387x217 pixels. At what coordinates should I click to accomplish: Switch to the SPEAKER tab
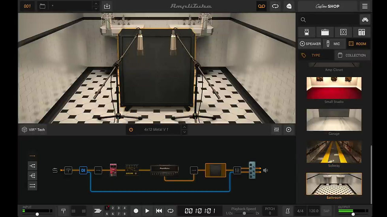(x=310, y=44)
